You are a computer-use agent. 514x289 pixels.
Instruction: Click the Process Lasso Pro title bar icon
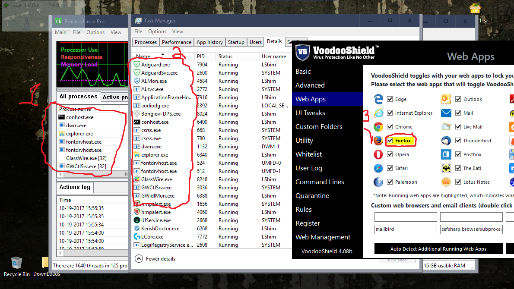[59, 21]
